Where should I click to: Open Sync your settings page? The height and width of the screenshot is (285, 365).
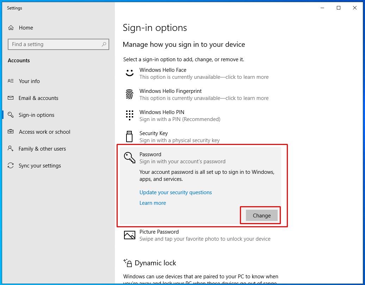tap(39, 165)
